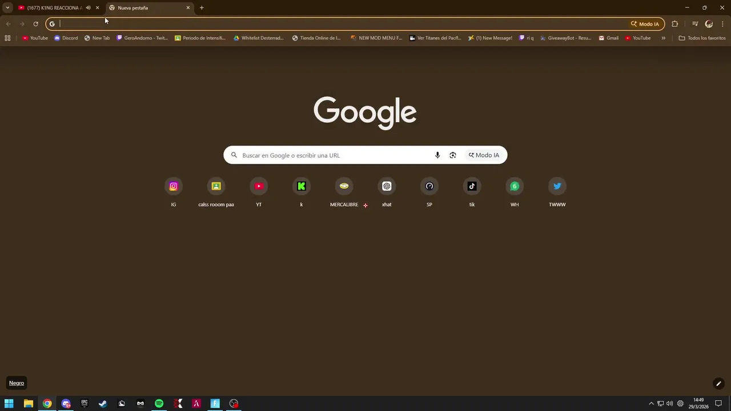Open the Gmail bookmark
This screenshot has width=731, height=411.
pyautogui.click(x=609, y=38)
